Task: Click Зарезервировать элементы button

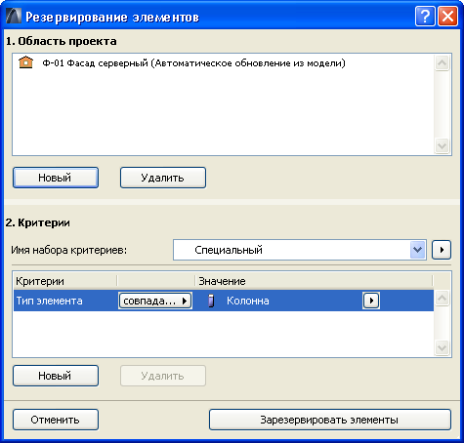Action: (330, 420)
